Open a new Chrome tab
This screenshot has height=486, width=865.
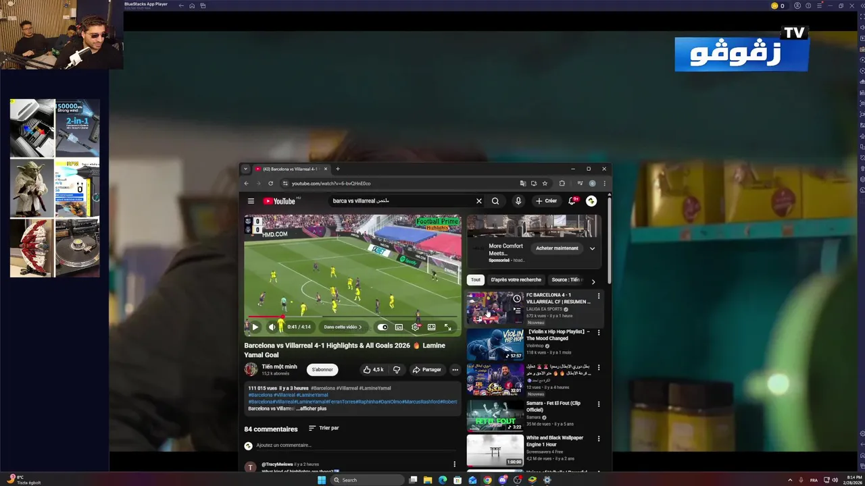click(x=338, y=169)
